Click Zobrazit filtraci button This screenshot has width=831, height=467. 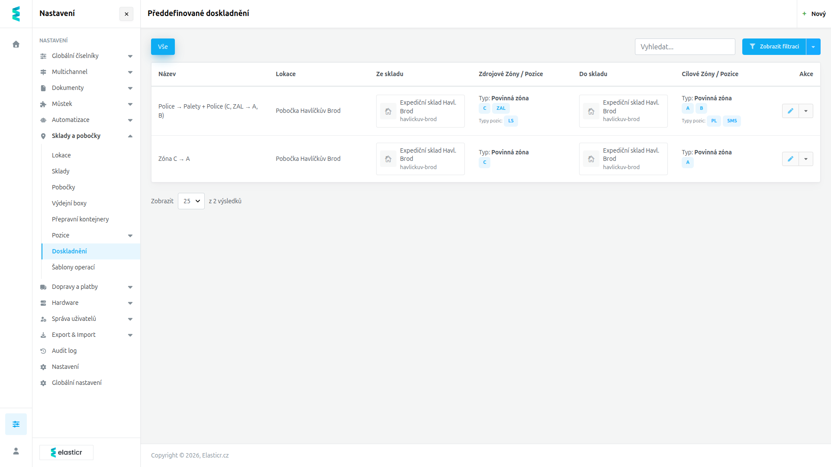(x=774, y=47)
